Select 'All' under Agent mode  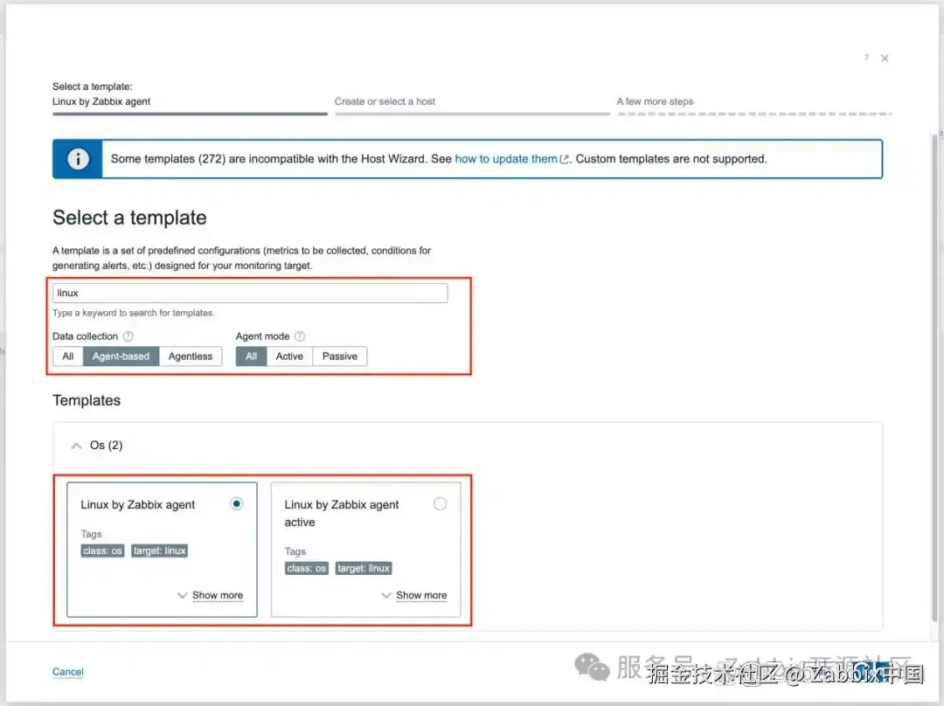251,356
